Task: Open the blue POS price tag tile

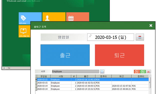Action: 30,18
